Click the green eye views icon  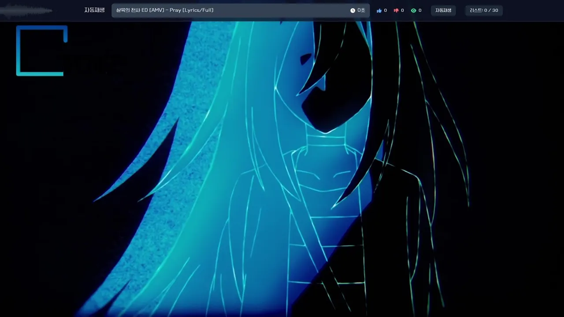(413, 10)
